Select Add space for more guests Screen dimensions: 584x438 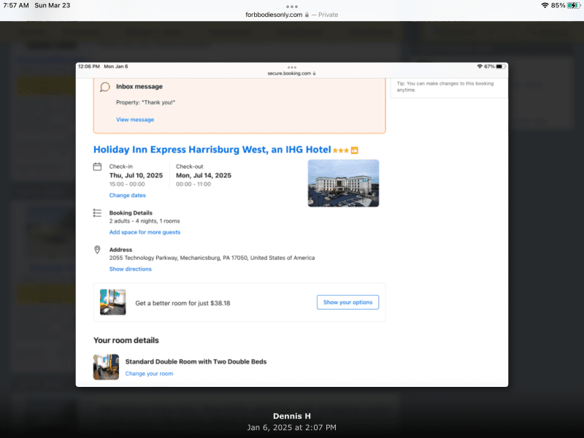(145, 232)
